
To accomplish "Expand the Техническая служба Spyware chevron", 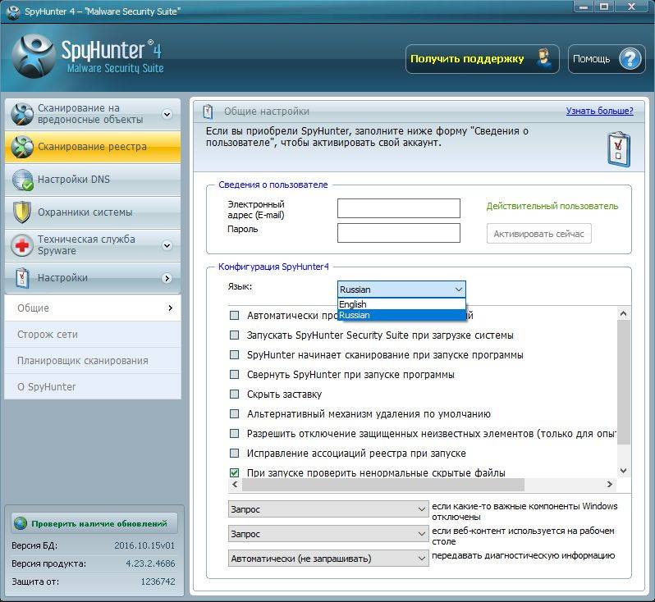I will pyautogui.click(x=167, y=245).
